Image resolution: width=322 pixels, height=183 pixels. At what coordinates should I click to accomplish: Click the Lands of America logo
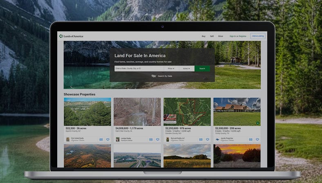point(71,36)
